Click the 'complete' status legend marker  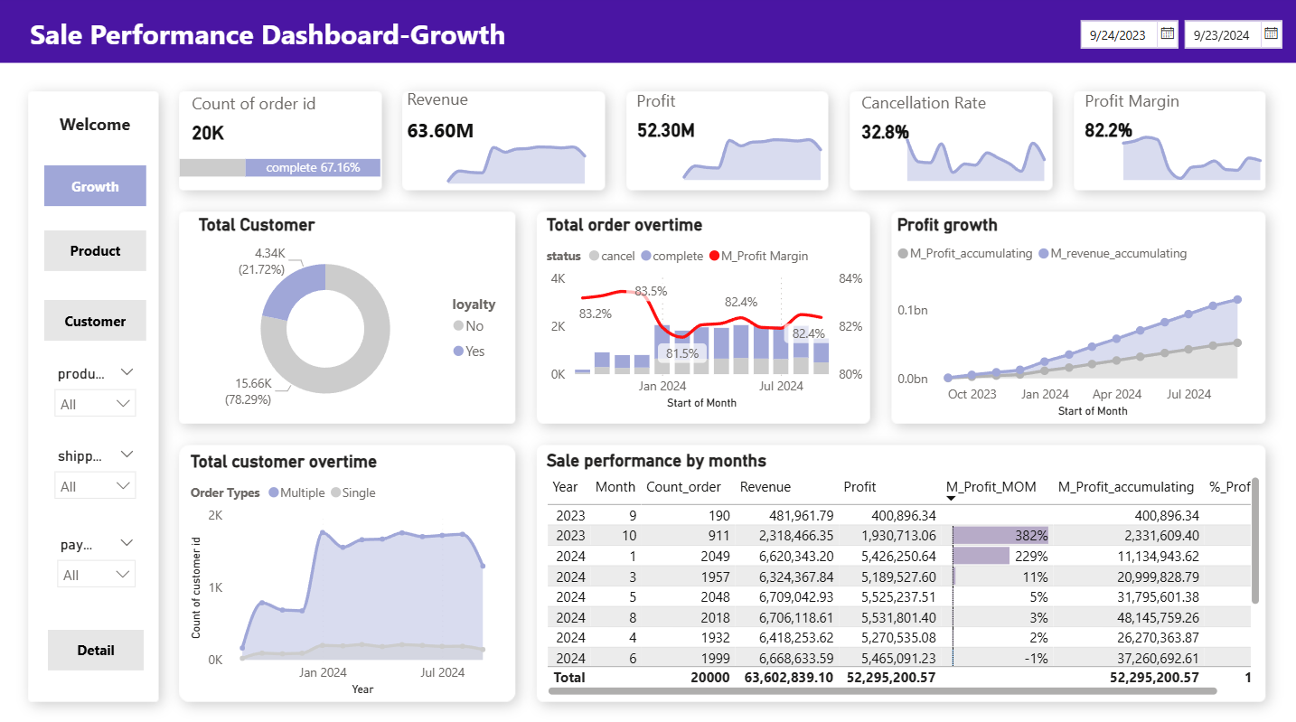click(x=646, y=256)
